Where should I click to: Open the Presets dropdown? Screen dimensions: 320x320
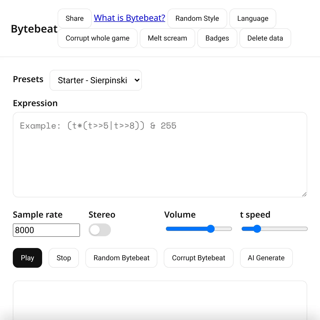pyautogui.click(x=95, y=80)
